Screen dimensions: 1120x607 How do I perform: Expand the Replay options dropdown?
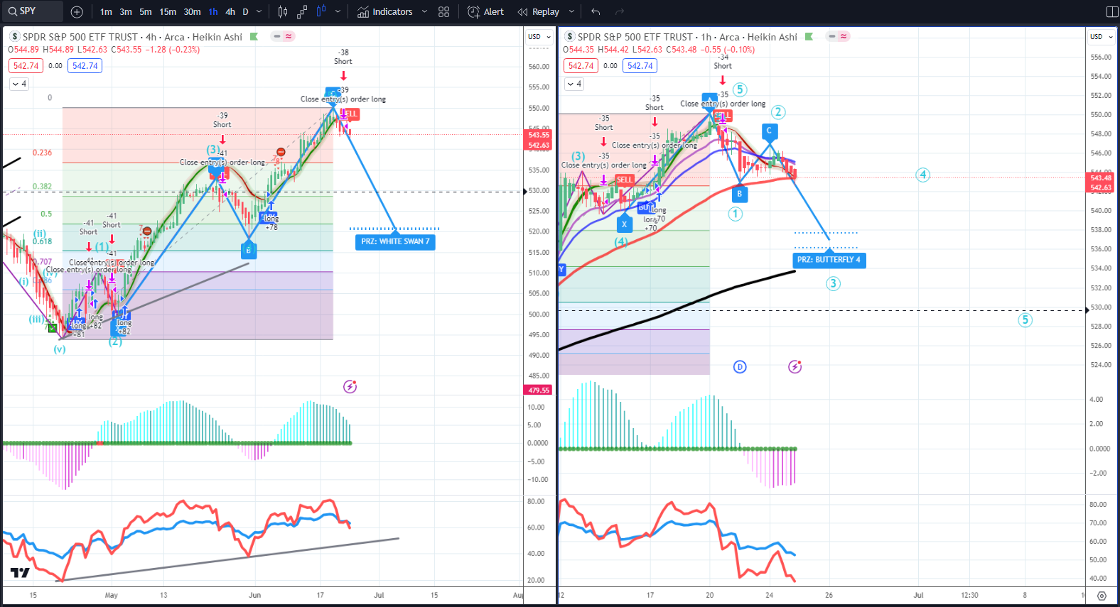pos(571,11)
